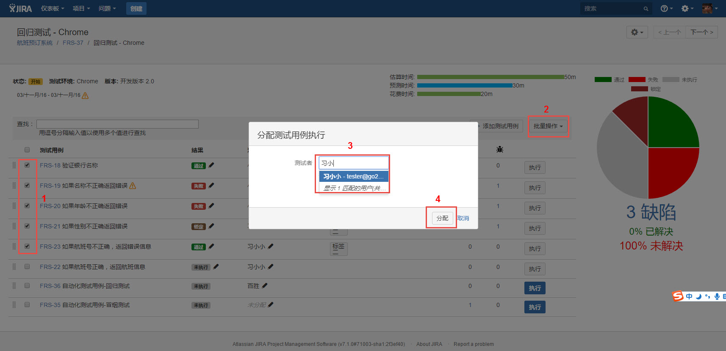Image resolution: width=726 pixels, height=351 pixels.
Task: Toggle Sogou Chinese mode 中 icon
Action: click(689, 296)
